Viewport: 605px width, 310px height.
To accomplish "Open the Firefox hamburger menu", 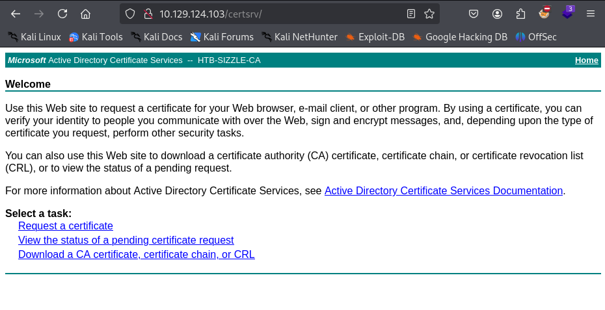I will [x=591, y=14].
